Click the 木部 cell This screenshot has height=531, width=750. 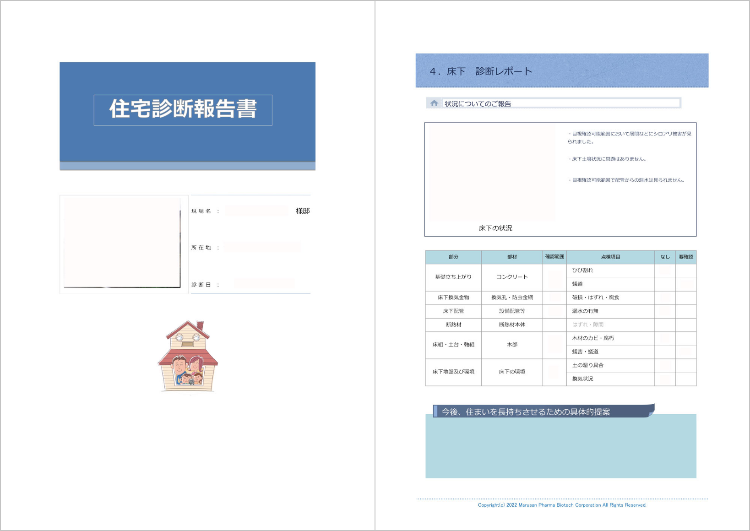512,345
